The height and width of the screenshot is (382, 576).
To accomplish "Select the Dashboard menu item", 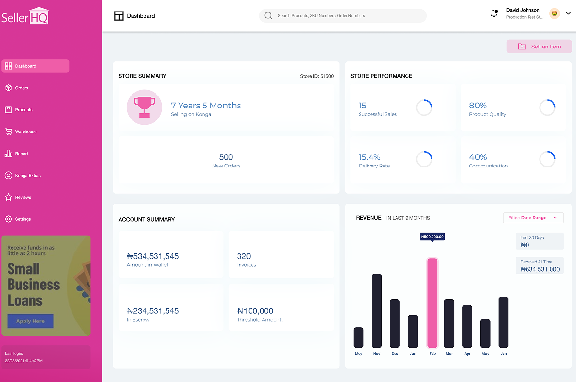I will pos(36,66).
